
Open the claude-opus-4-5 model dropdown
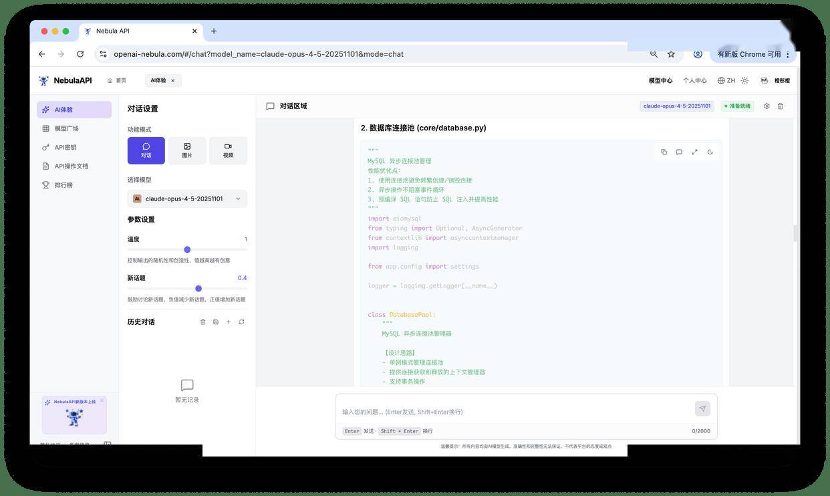(x=187, y=199)
